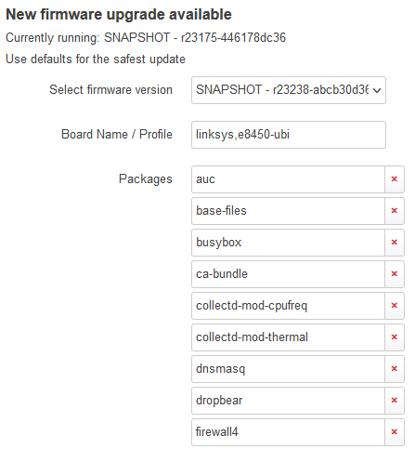Remove the auc package
Image resolution: width=415 pixels, height=449 pixels.
point(395,179)
